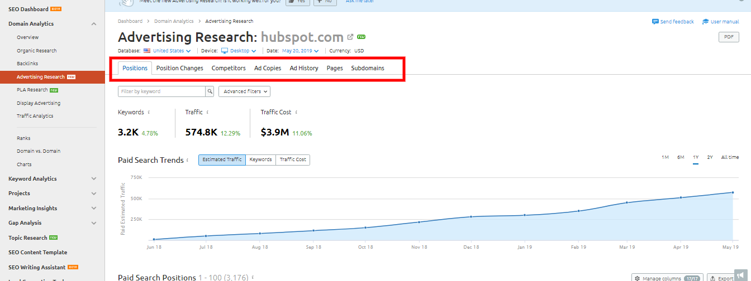Viewport: 751px width, 281px height.
Task: Click the Yes thumbs-up button in banner
Action: (298, 2)
